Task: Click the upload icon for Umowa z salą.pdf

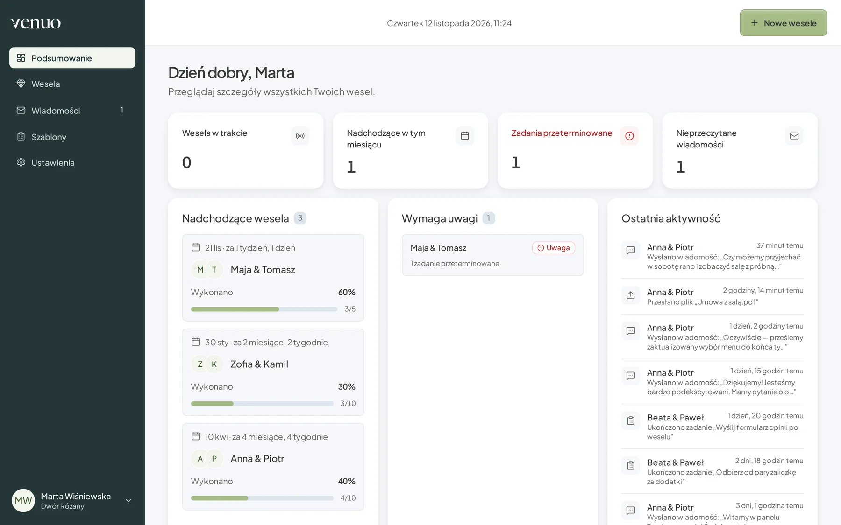Action: coord(631,295)
